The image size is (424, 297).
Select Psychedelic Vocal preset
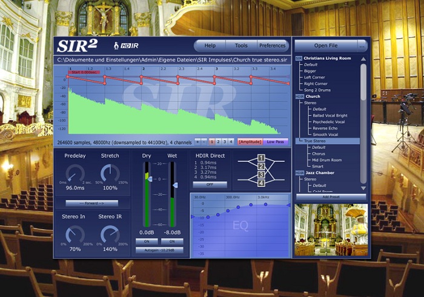(328, 122)
